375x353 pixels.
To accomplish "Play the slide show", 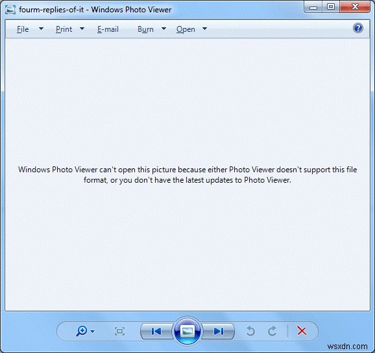I will 187,331.
